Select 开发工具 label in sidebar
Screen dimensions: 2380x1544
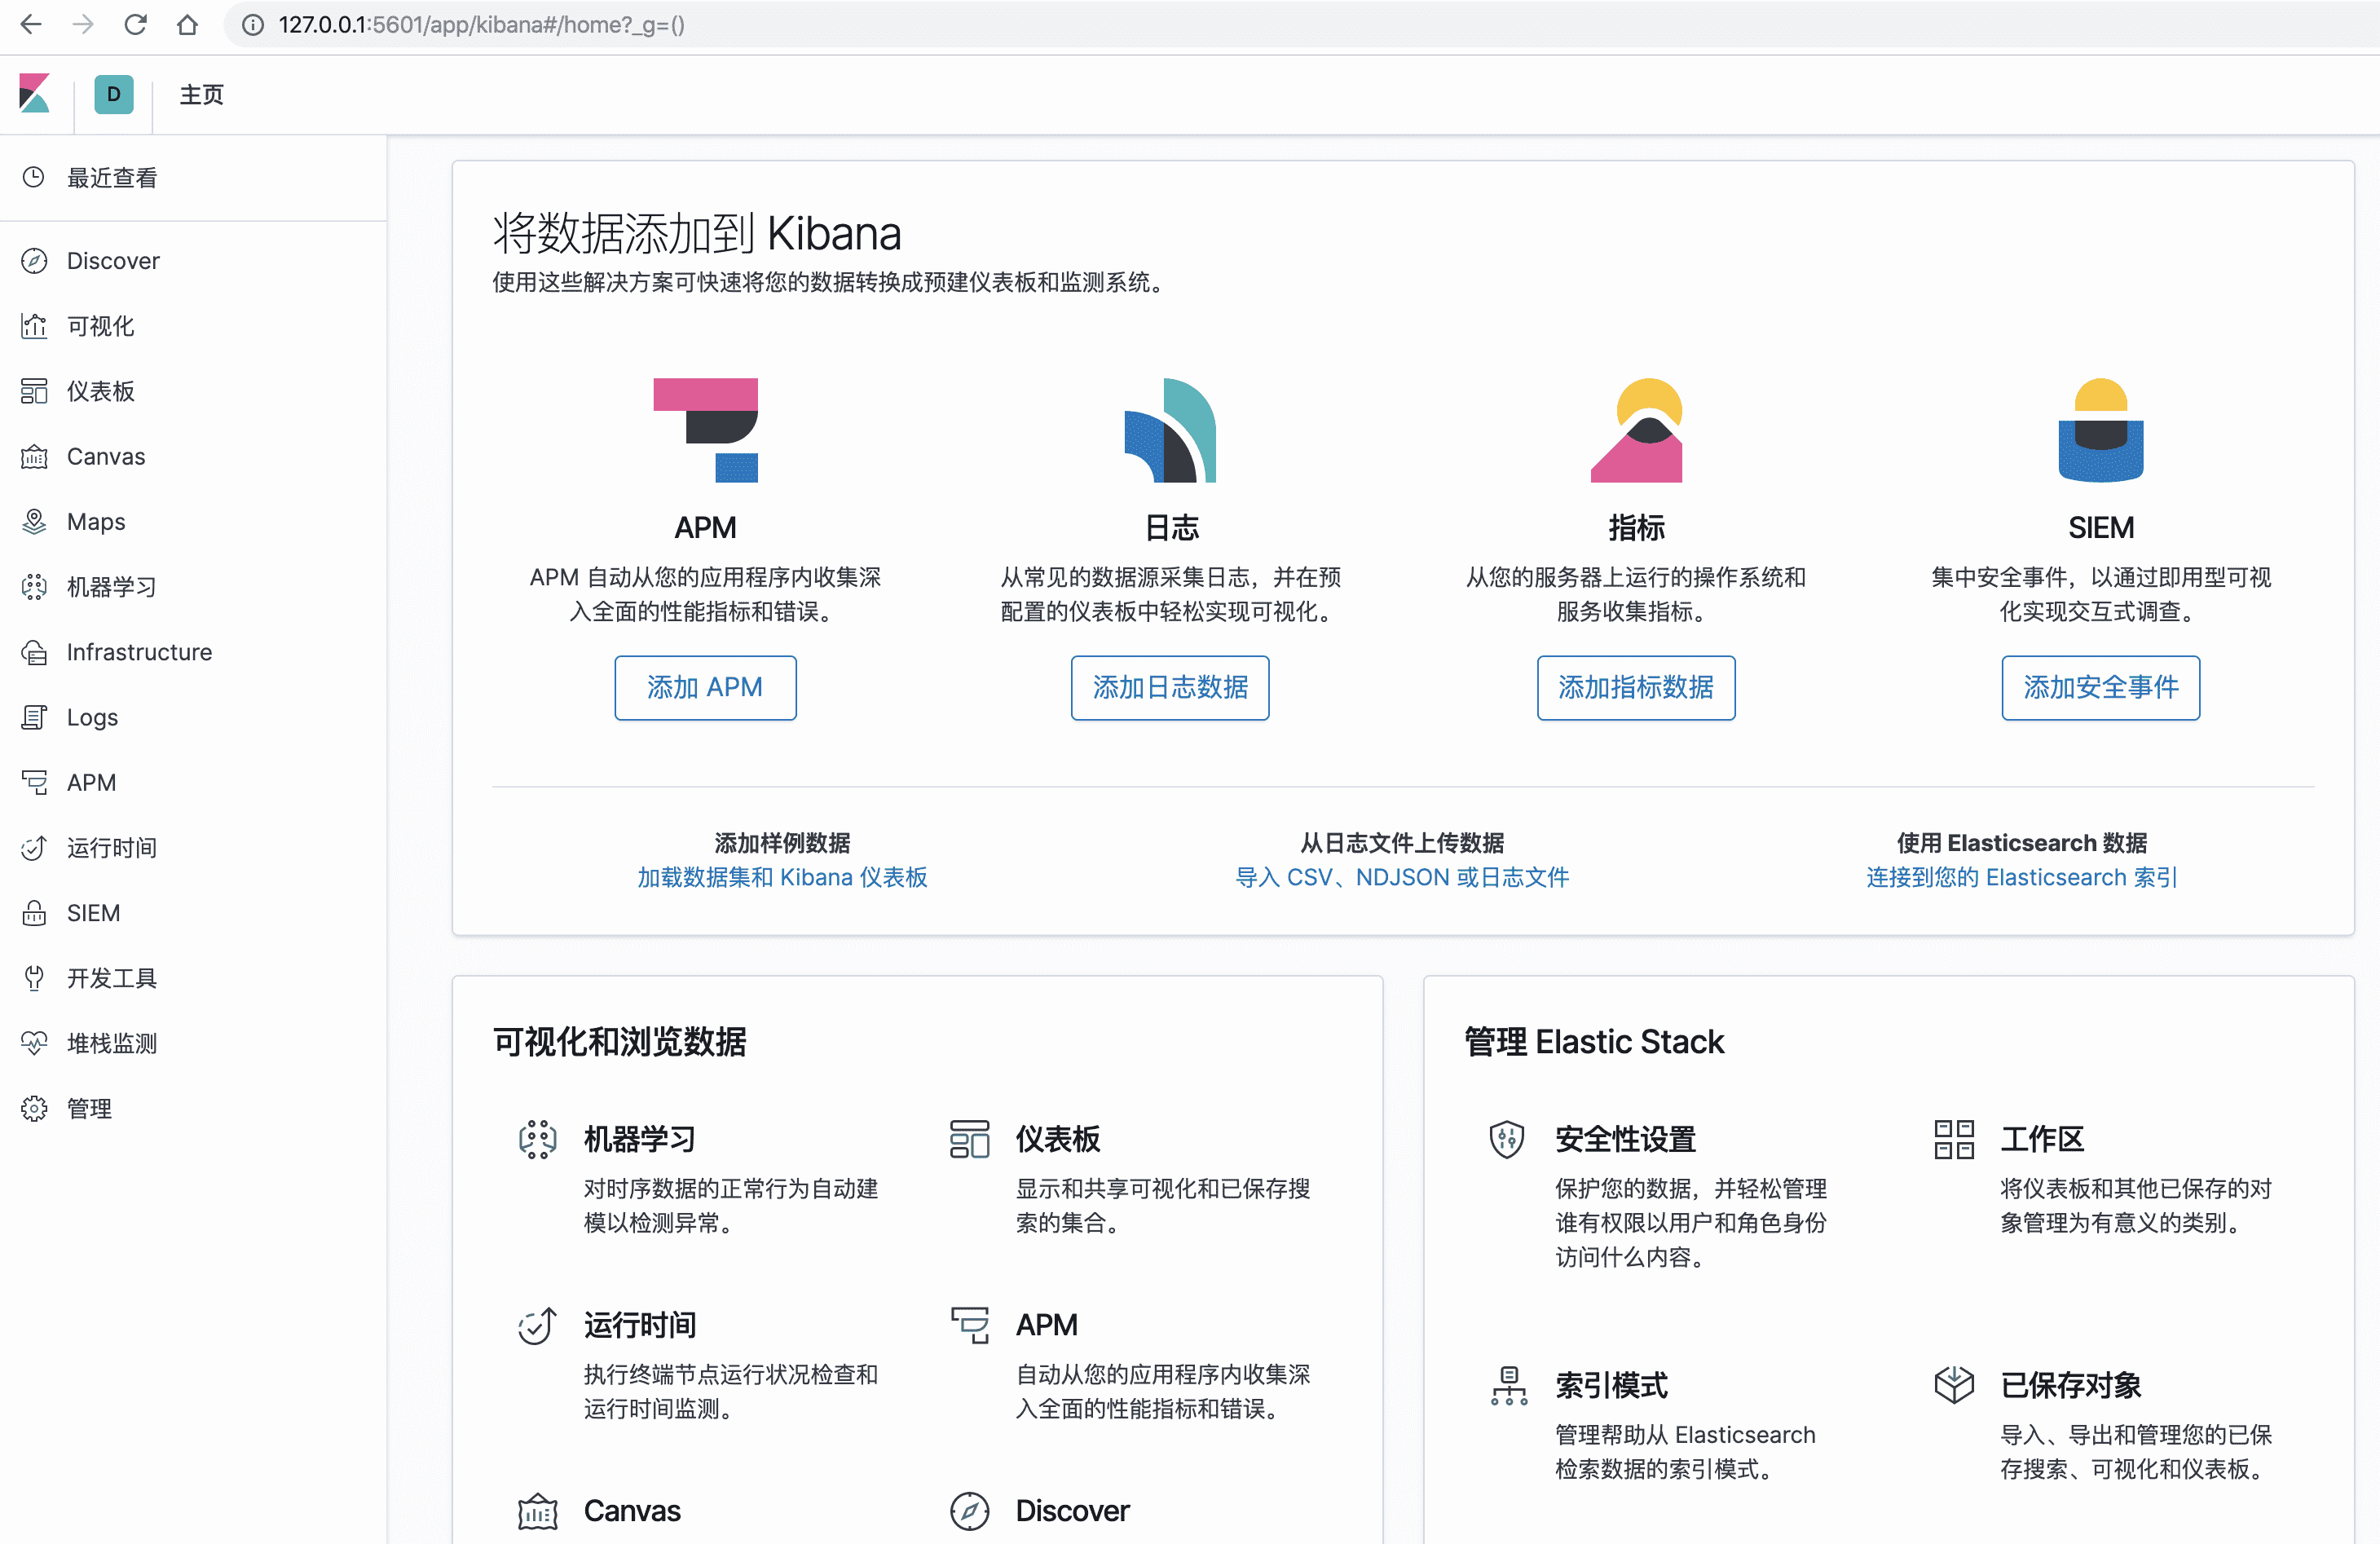[x=112, y=978]
